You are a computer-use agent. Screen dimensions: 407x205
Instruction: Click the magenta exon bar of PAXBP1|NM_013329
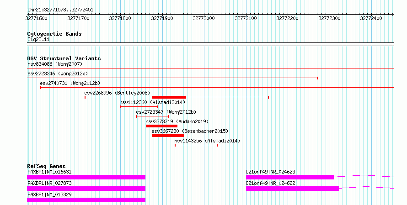[86, 200]
